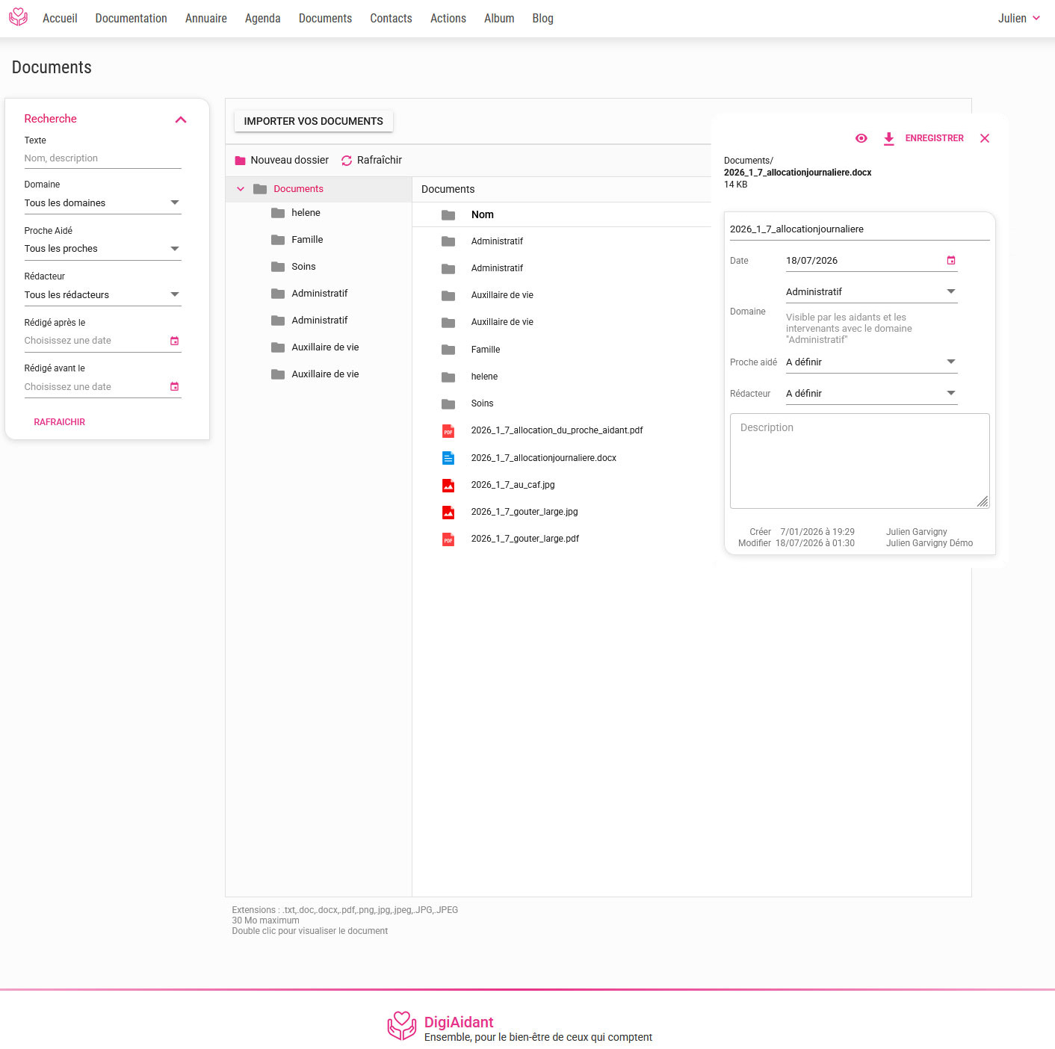This screenshot has height=1049, width=1055.
Task: Click the Rafraîchir refresh icon
Action: (347, 161)
